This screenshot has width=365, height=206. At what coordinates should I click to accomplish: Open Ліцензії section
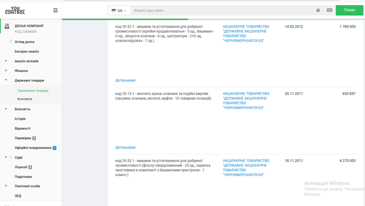click(x=21, y=167)
